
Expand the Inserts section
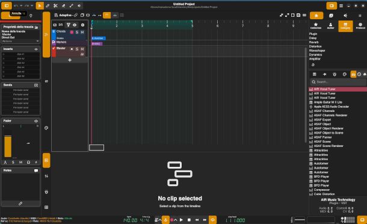click(36, 49)
